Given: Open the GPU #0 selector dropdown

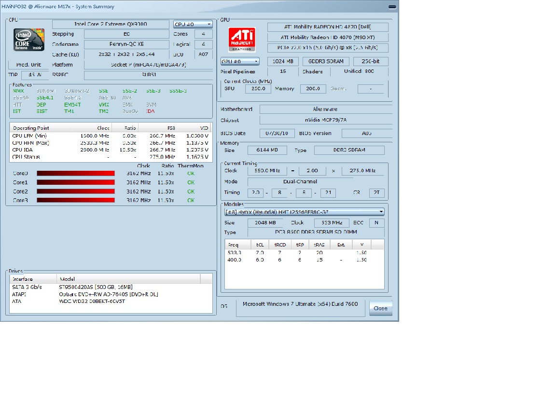Looking at the screenshot, I should click(240, 61).
